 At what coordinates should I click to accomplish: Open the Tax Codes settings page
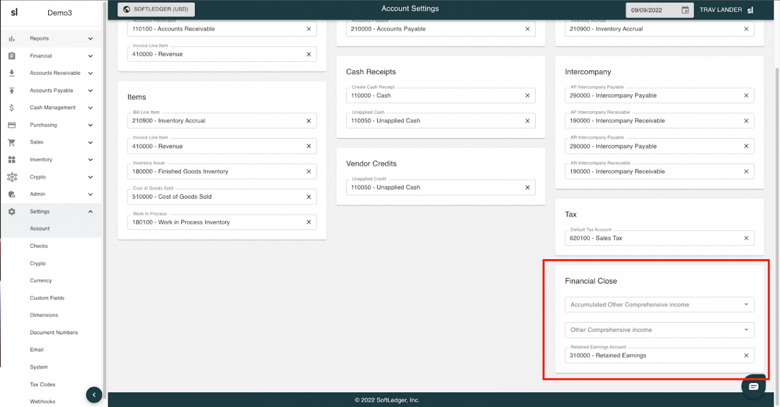(43, 385)
